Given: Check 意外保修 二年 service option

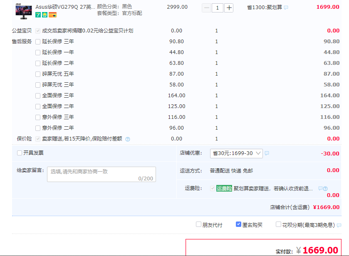Looking at the screenshot, I should tap(38, 128).
